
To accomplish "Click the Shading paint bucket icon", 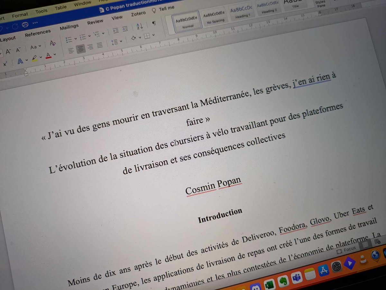I will point(134,38).
